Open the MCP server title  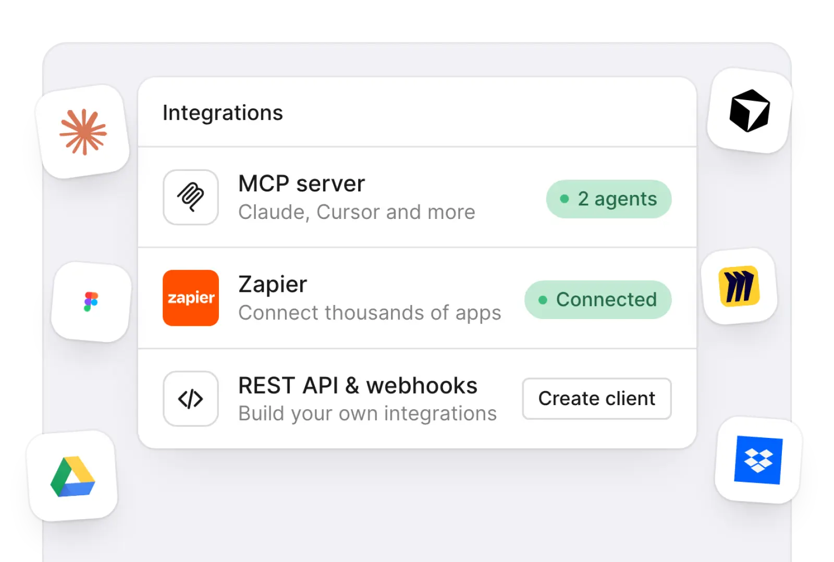[301, 184]
